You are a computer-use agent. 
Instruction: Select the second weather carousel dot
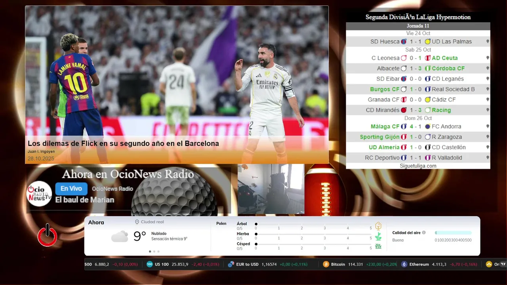154,251
